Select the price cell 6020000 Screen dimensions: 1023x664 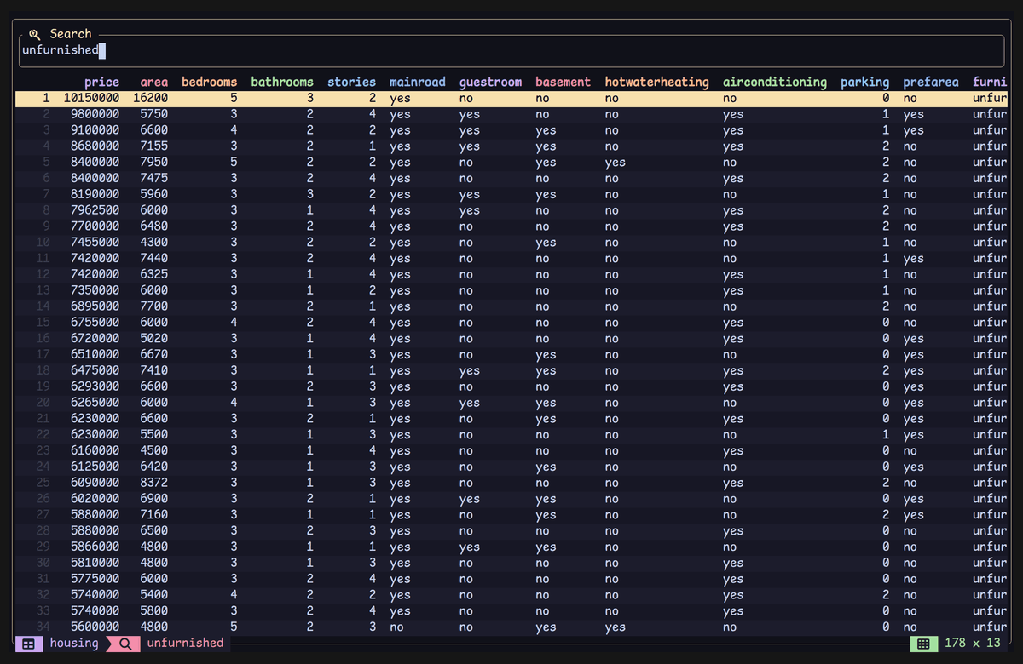pos(95,499)
